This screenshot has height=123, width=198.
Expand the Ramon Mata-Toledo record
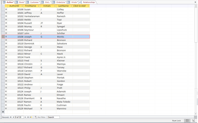point(6,102)
